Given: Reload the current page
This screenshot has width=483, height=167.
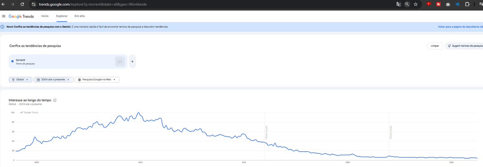Looking at the screenshot, I should (x=22, y=4).
